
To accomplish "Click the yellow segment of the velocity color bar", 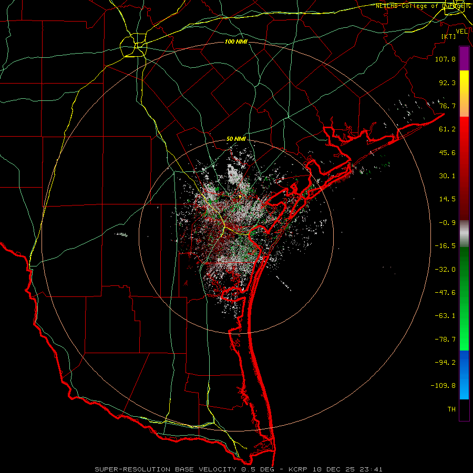I will tap(464, 85).
